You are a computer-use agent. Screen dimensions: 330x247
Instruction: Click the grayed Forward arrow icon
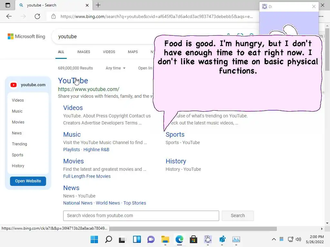(x=23, y=16)
